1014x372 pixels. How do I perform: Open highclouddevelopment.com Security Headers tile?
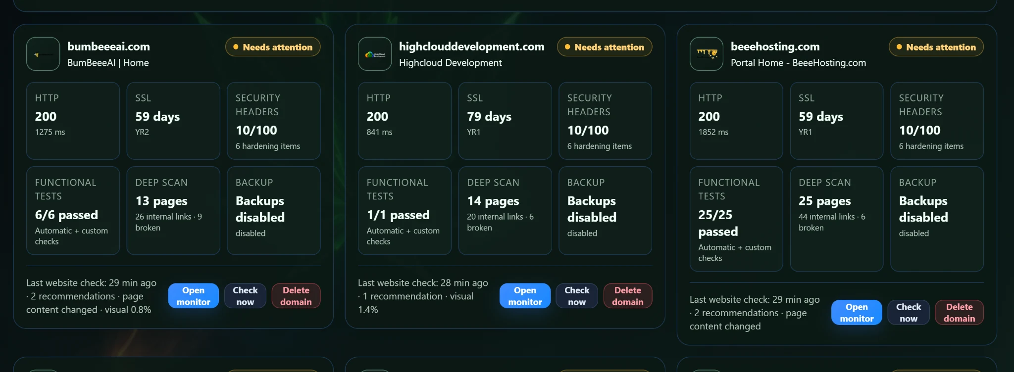pyautogui.click(x=606, y=121)
